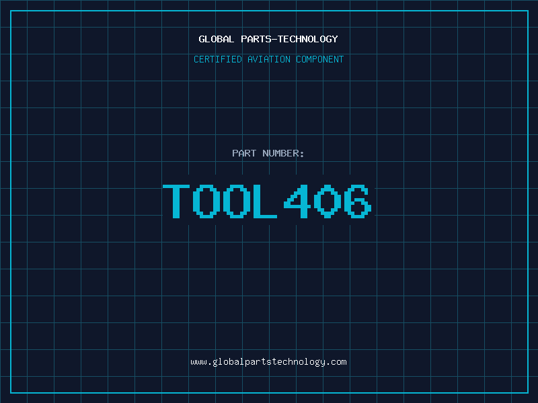This screenshot has width=538, height=403.
Task: Click the digit 4 in TOOL406
Action: click(x=296, y=201)
